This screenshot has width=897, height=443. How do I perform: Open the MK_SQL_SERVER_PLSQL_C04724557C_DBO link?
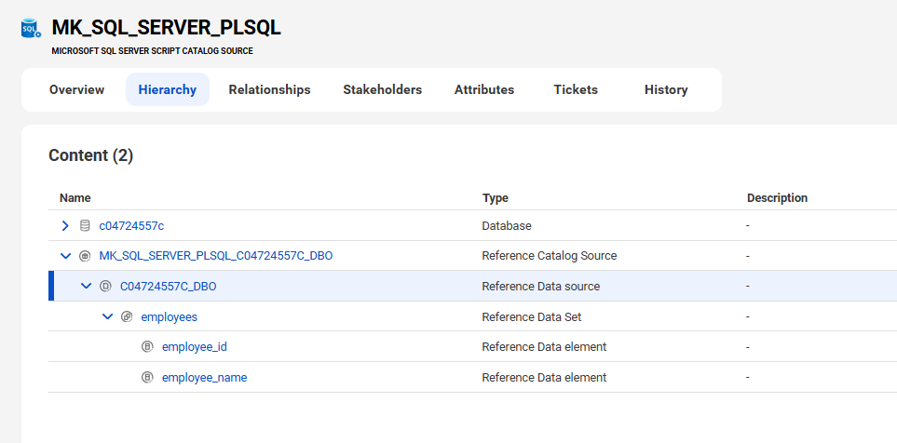[216, 256]
